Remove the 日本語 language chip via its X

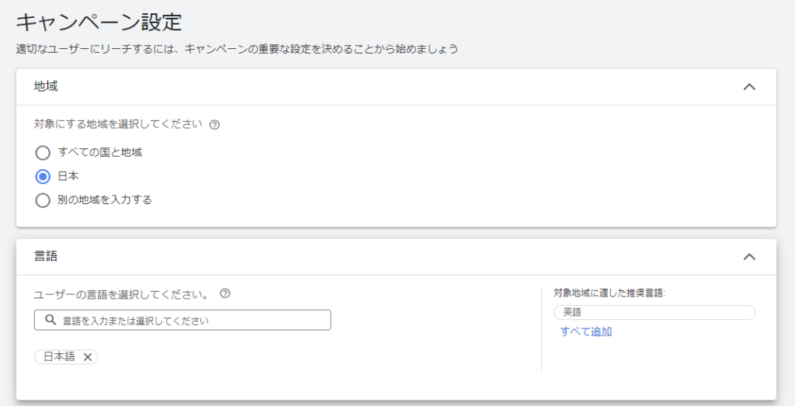tap(88, 357)
